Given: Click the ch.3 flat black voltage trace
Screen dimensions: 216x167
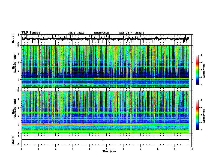Looking at the screenshot, I should click(x=105, y=140).
